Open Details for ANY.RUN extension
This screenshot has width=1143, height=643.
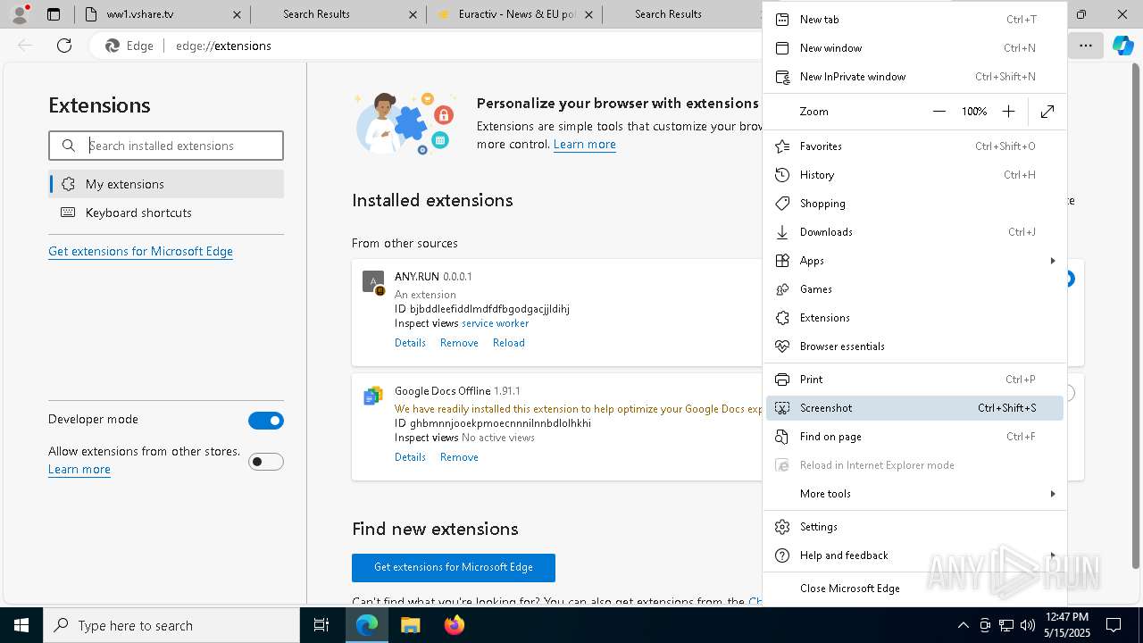click(410, 343)
